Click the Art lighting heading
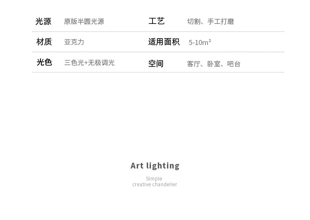The image size is (310, 220). [x=155, y=166]
